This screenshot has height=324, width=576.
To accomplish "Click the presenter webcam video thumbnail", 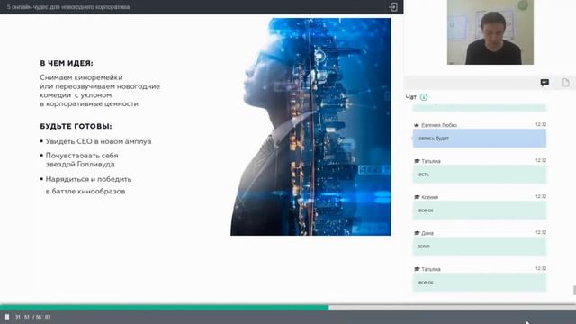I will tap(490, 32).
